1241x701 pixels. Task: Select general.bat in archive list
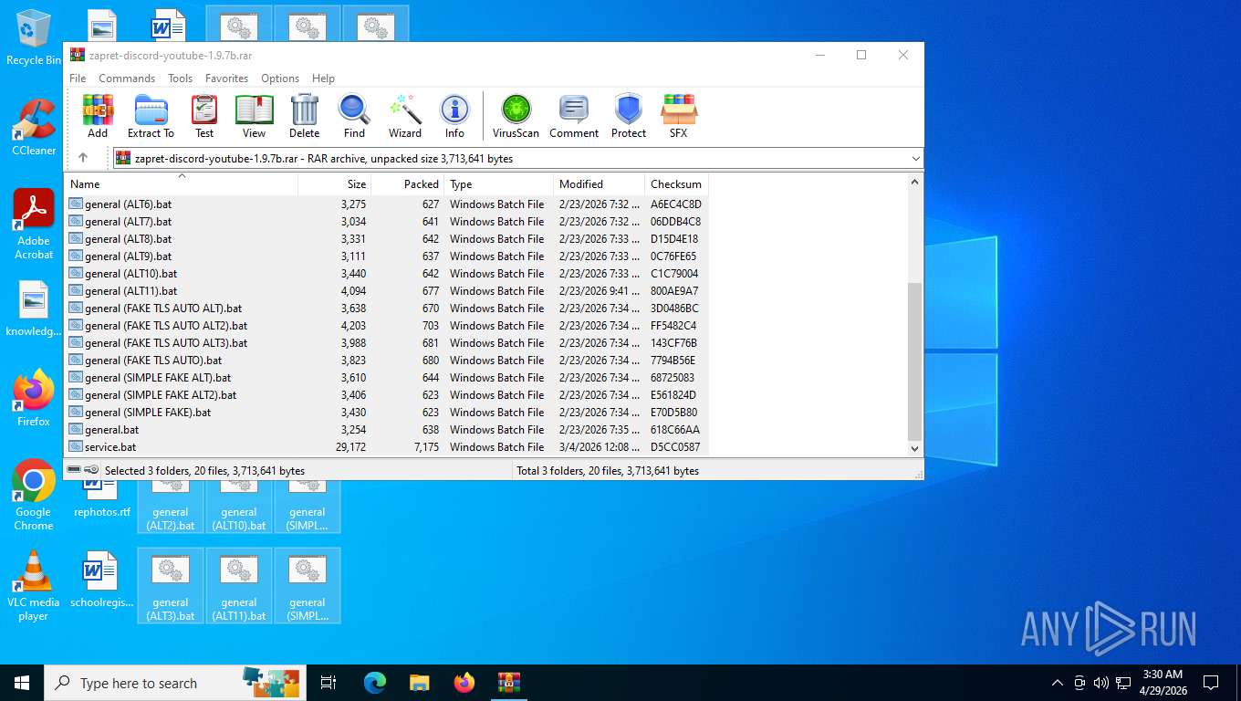point(387,430)
